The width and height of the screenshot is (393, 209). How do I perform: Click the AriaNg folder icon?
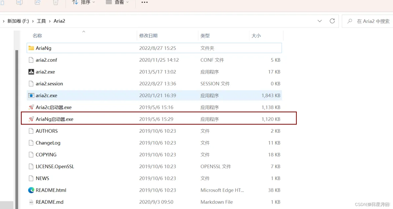click(x=31, y=48)
